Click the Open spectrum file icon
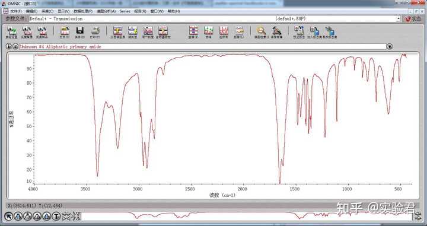 [x=65, y=32]
